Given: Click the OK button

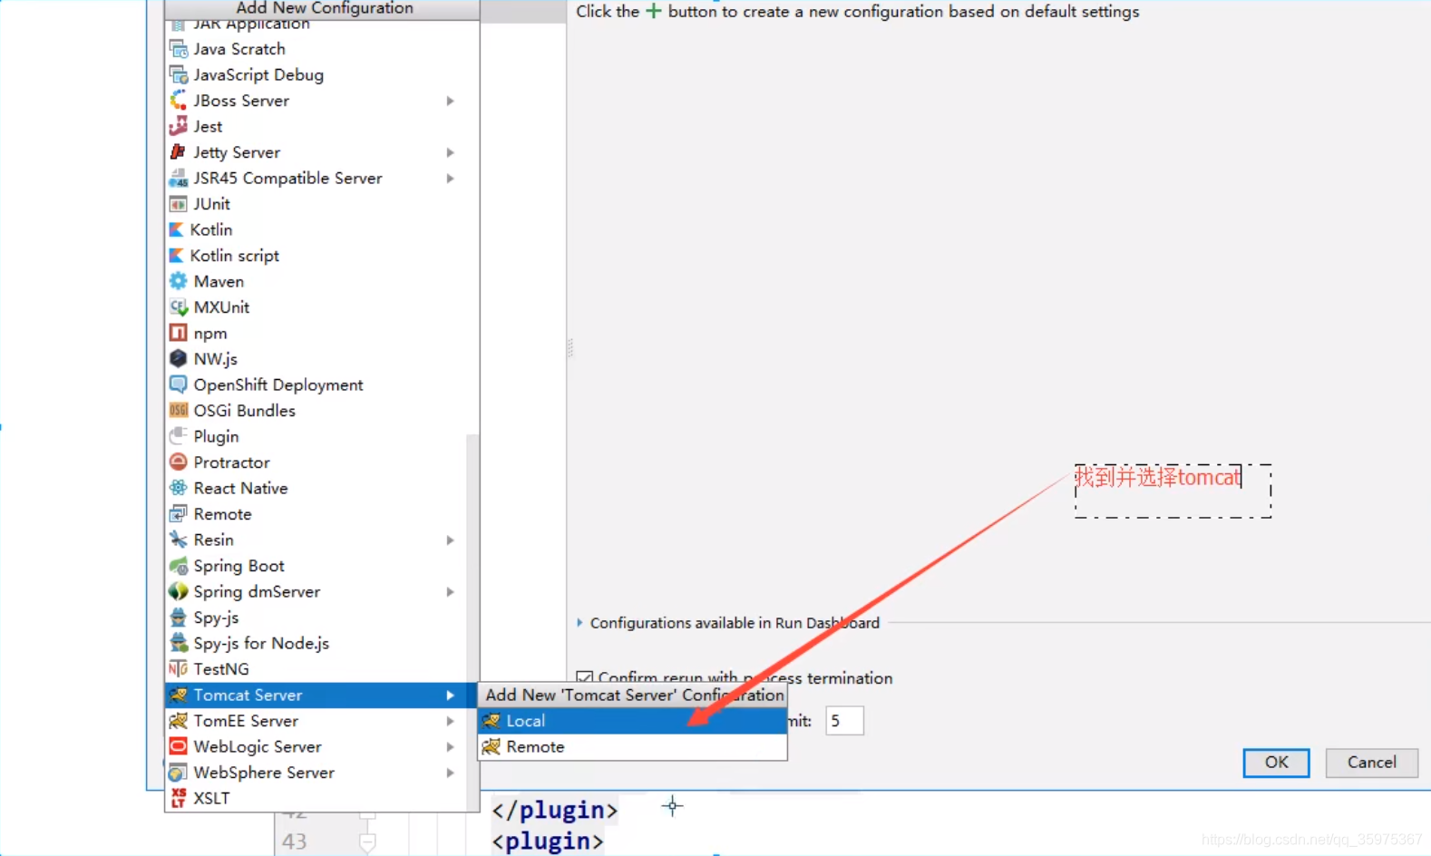Looking at the screenshot, I should point(1276,763).
